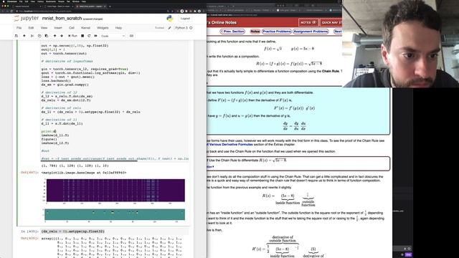Viewport: 459px width, 258px height.
Task: Open the Jupyter Edit menu
Action: [x=31, y=28]
